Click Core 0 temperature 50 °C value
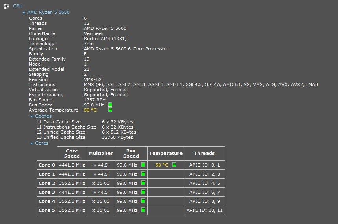 162,165
